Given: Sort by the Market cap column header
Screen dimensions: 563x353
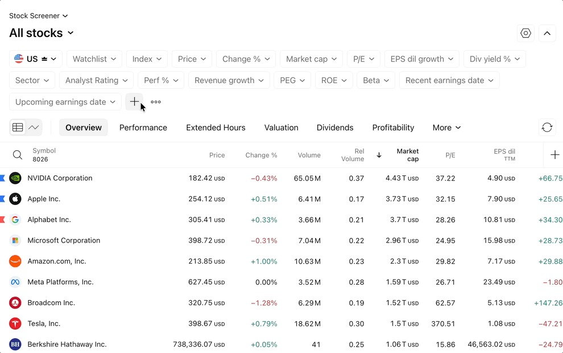Looking at the screenshot, I should (408, 155).
